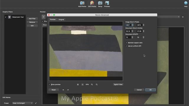The image size is (189, 106).
Task: Select the Edit Photos toolbar icon
Action: click(92, 4)
